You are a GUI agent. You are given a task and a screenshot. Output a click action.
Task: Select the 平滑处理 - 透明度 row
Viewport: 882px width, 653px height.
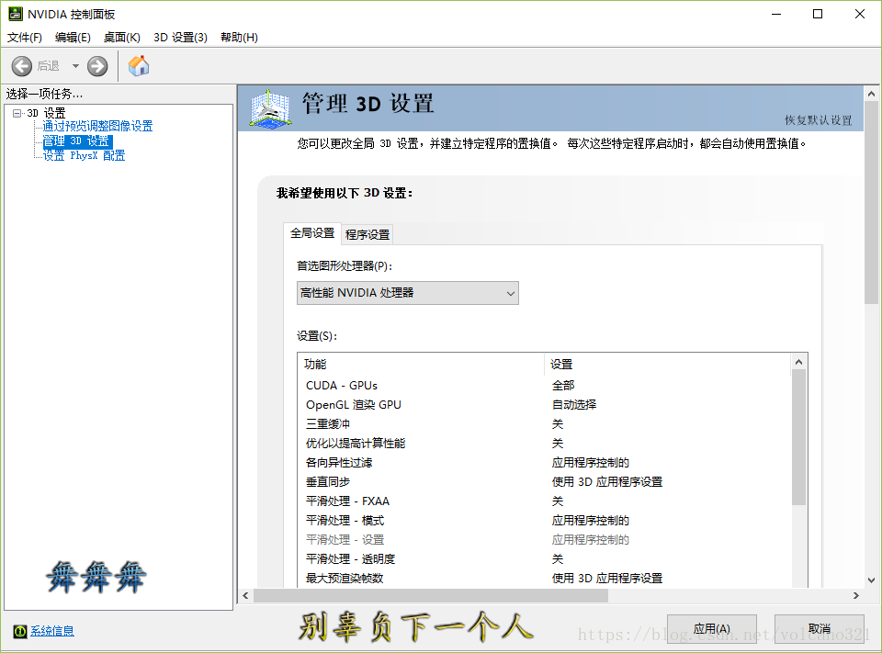[544, 559]
